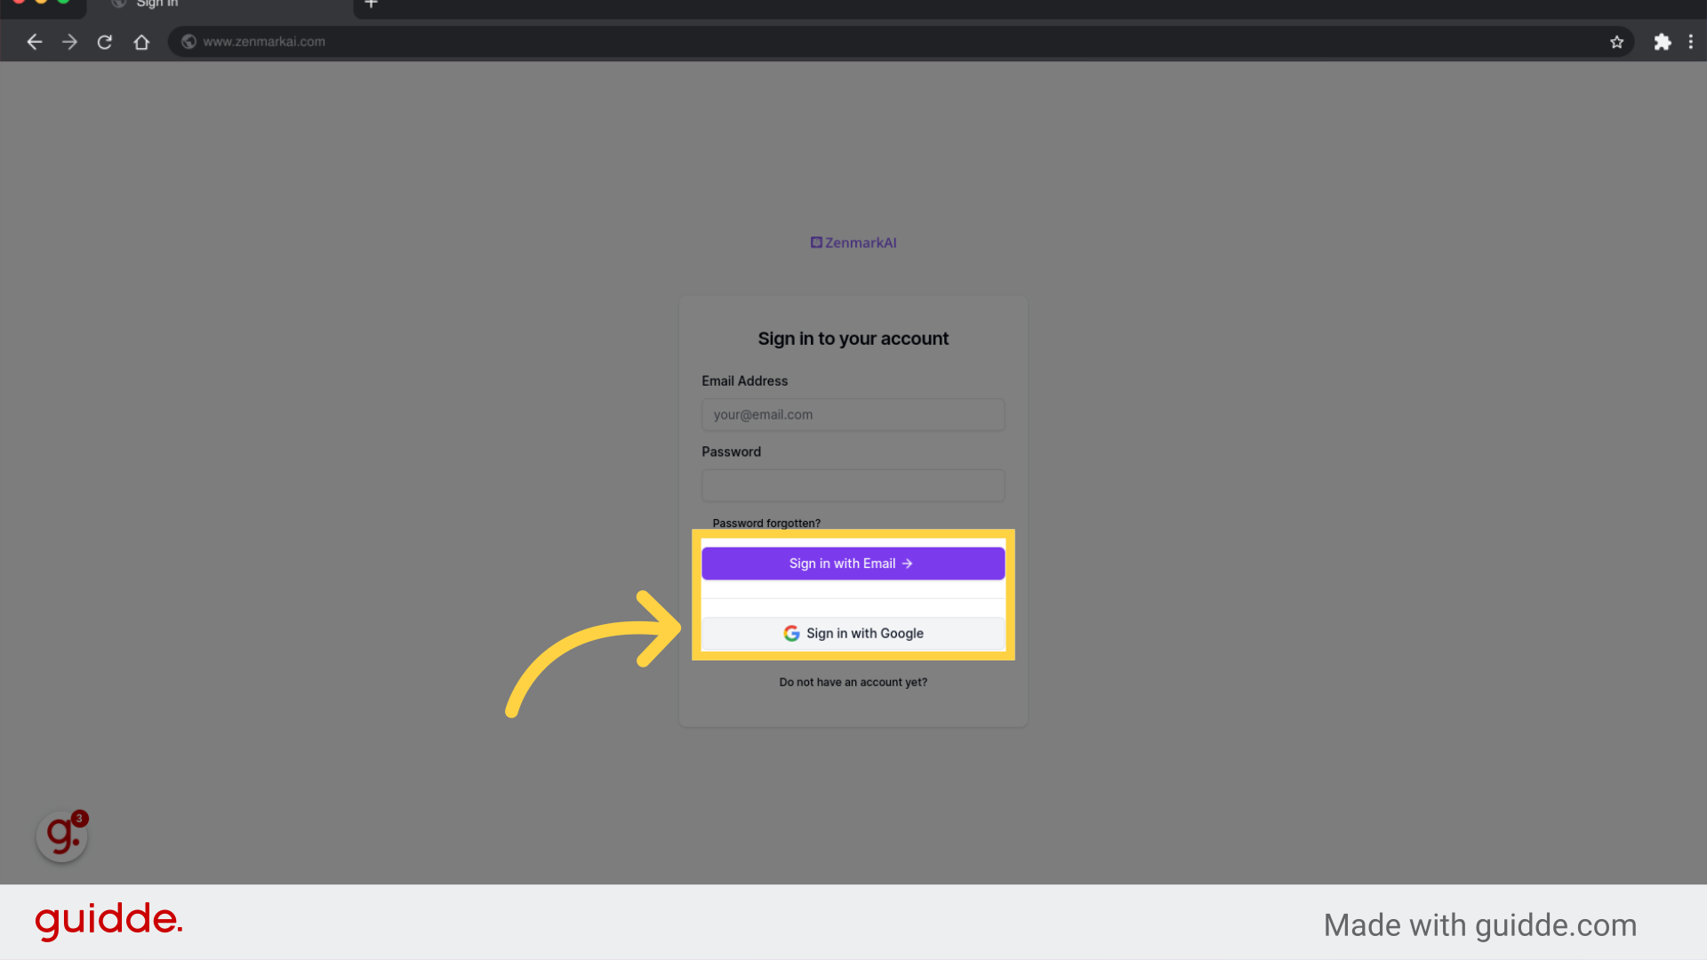Image resolution: width=1707 pixels, height=960 pixels.
Task: Click the Email Address label
Action: [745, 381]
